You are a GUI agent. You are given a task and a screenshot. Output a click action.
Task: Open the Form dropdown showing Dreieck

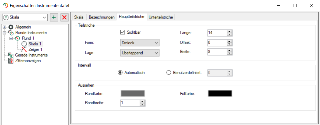(140, 43)
